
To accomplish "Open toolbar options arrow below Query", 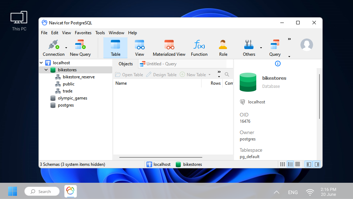I will coord(289,56).
